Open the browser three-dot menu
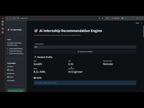 tap(126, 18)
